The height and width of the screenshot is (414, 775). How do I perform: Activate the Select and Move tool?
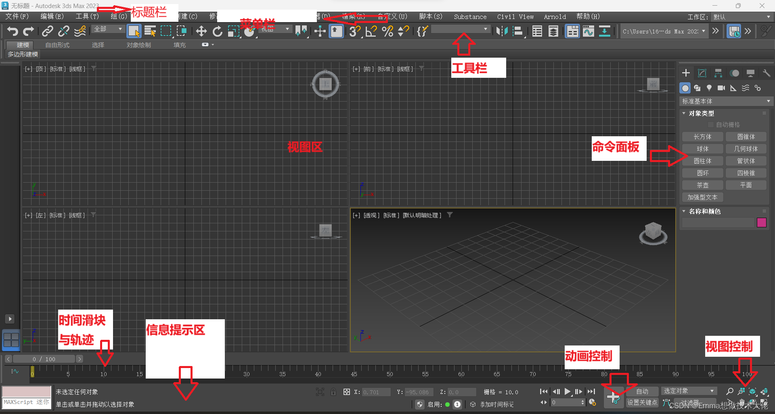[x=201, y=31]
